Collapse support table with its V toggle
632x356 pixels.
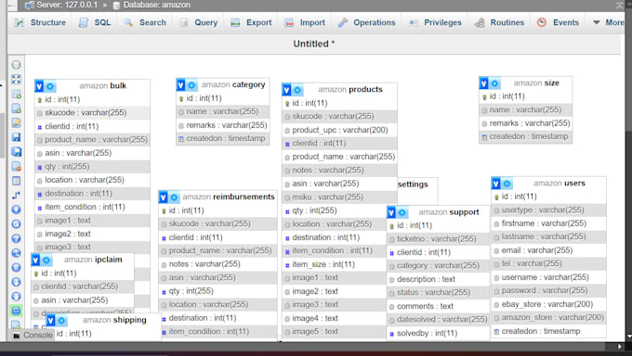click(391, 212)
